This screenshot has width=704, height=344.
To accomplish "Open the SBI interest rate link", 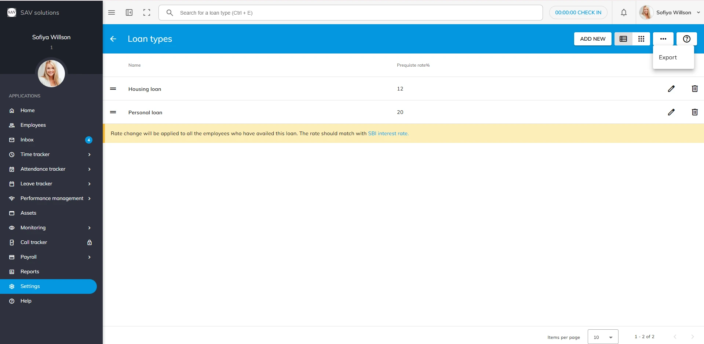I will (x=388, y=133).
